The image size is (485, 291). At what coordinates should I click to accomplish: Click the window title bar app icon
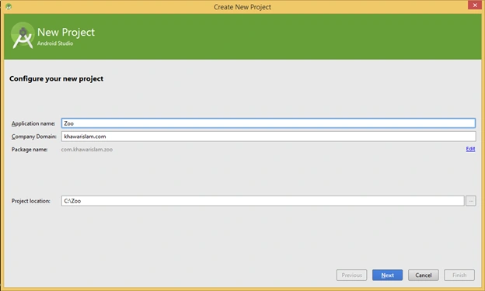coord(9,6)
